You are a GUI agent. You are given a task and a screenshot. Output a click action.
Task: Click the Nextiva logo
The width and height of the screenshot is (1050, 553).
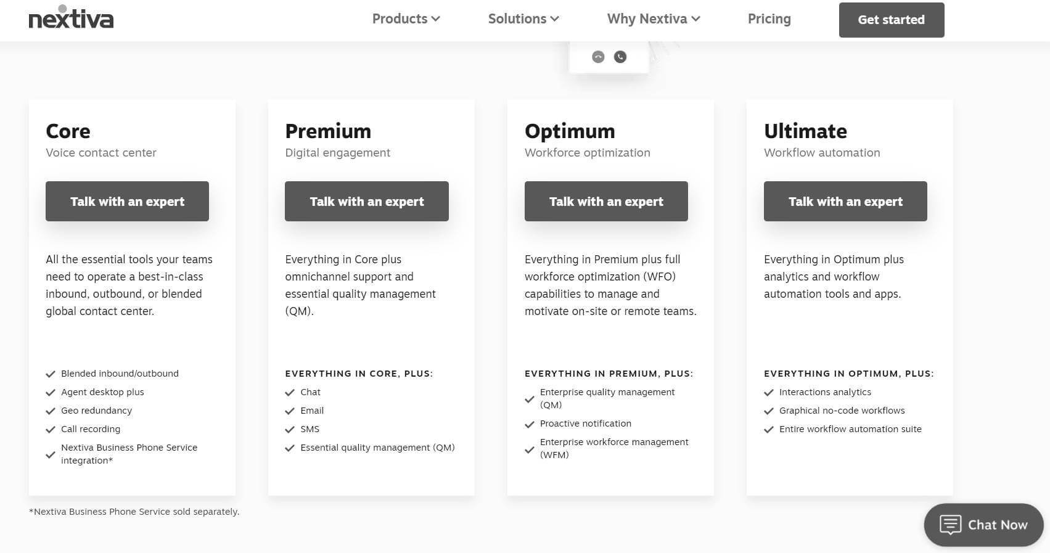pyautogui.click(x=71, y=17)
